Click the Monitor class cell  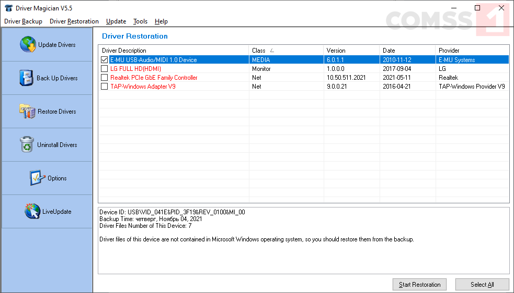[x=261, y=69]
